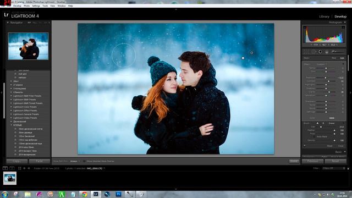Image resolution: width=352 pixels, height=198 pixels.
Task: Collapse the Navigator panel
Action: (8, 23)
